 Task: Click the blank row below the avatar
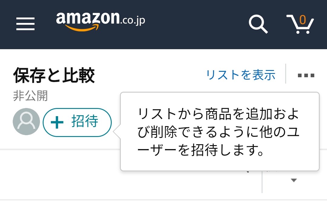pos(61,174)
